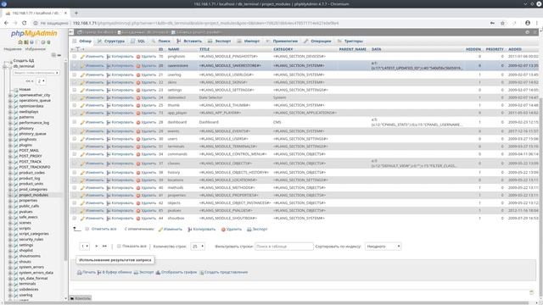Click the edit pencil for row pinghosts
Image resolution: width=543 pixels, height=305 pixels.
point(82,57)
